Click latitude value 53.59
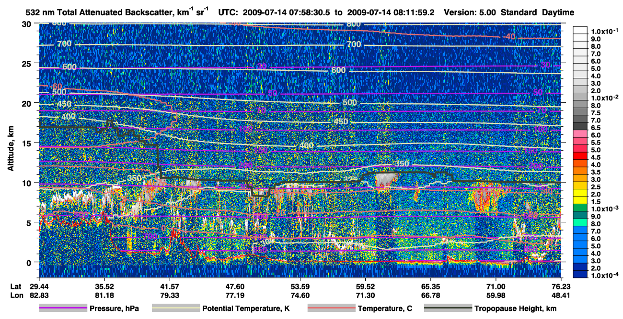The width and height of the screenshot is (623, 319). [x=300, y=286]
